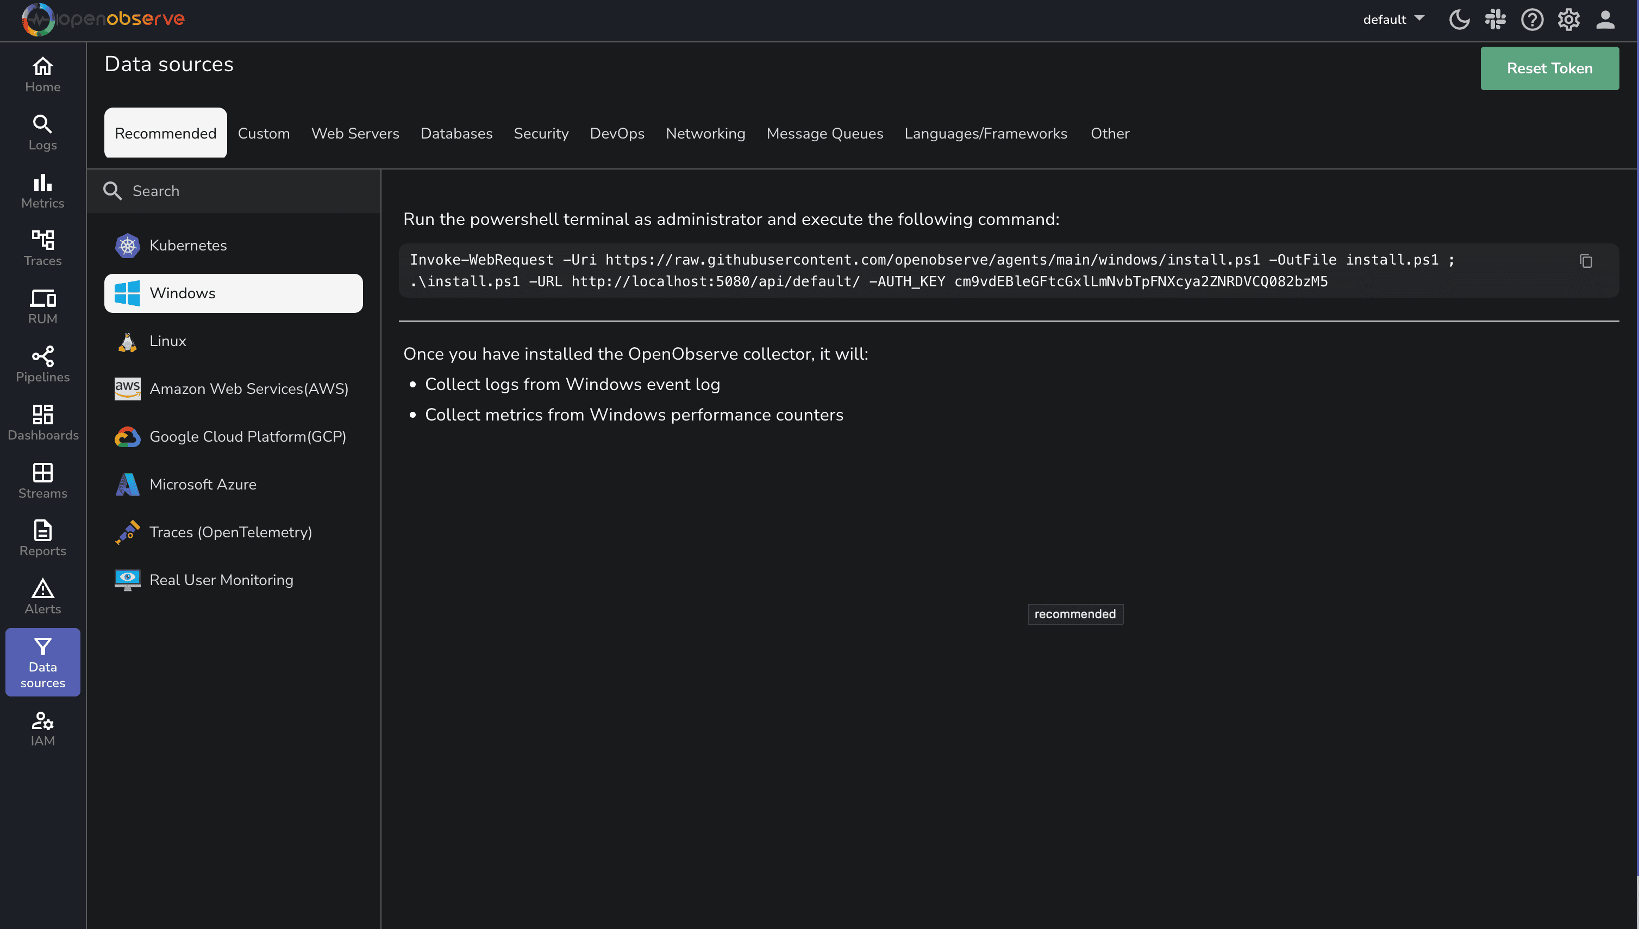This screenshot has height=929, width=1639.
Task: Select the Kubernetes data source
Action: tap(187, 245)
